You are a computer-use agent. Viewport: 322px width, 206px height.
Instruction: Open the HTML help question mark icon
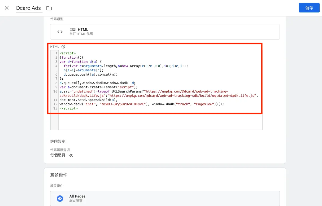63,47
